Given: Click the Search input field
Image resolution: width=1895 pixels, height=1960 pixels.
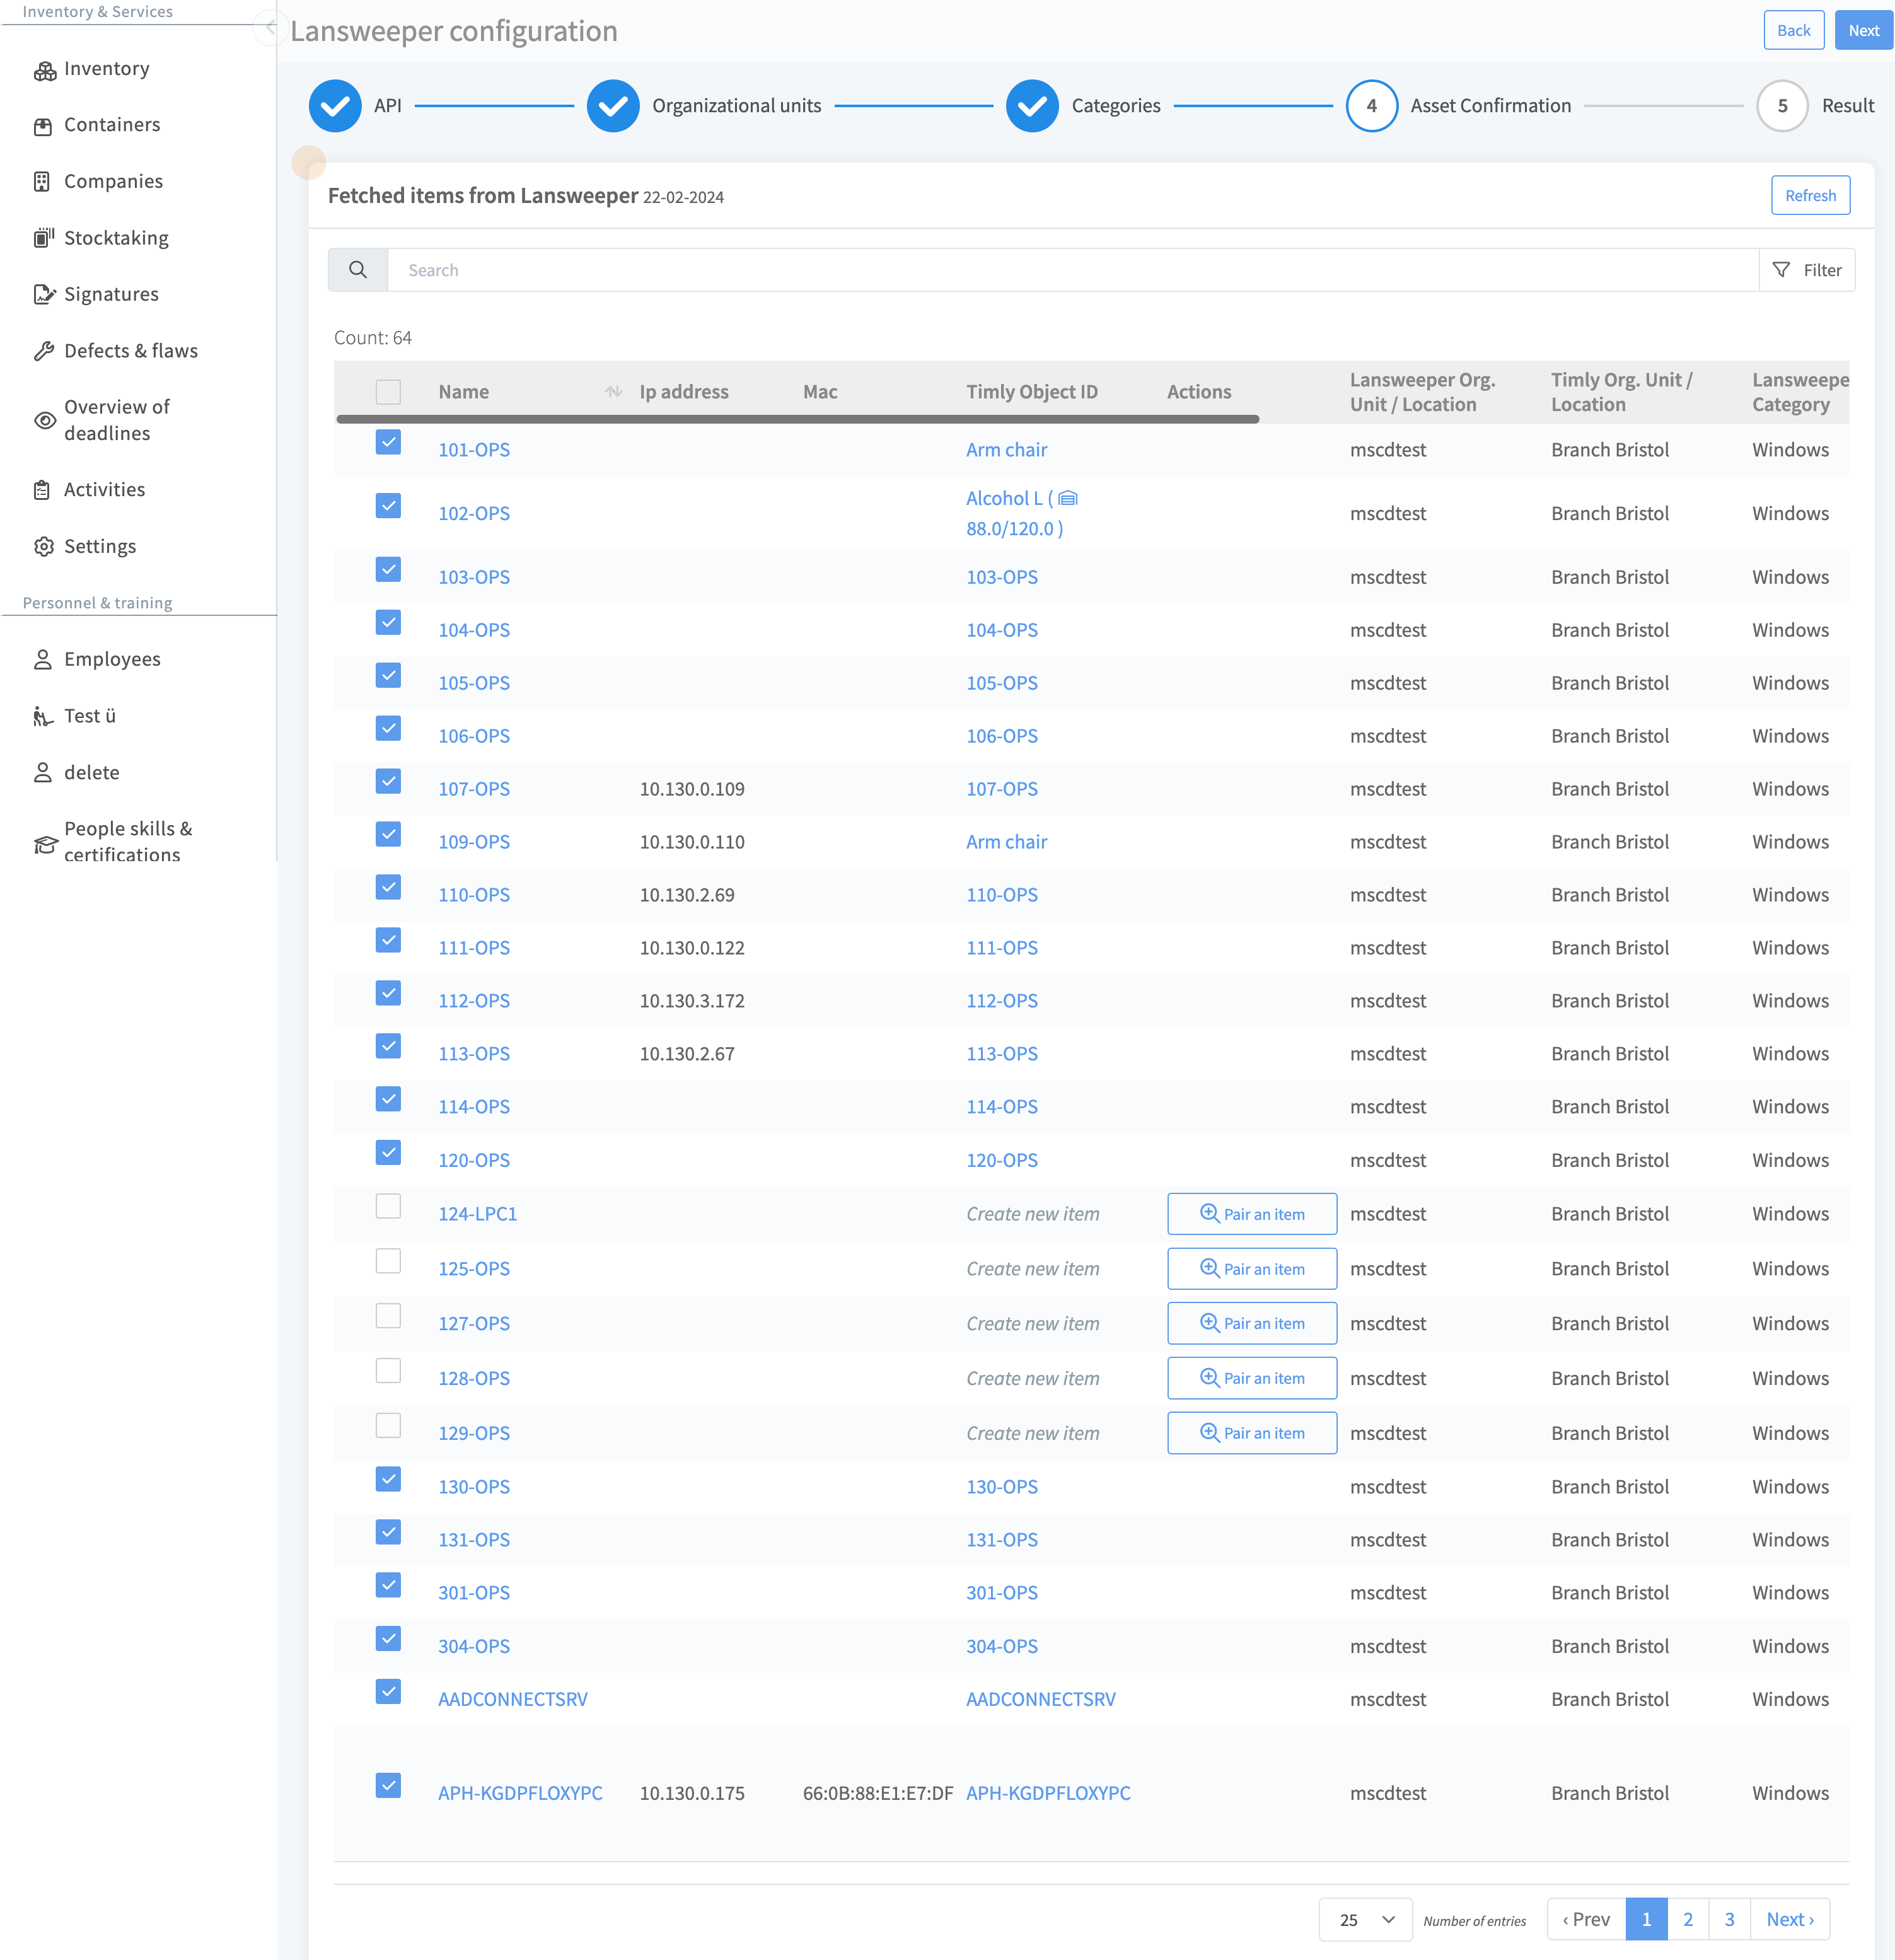Looking at the screenshot, I should (x=1072, y=270).
